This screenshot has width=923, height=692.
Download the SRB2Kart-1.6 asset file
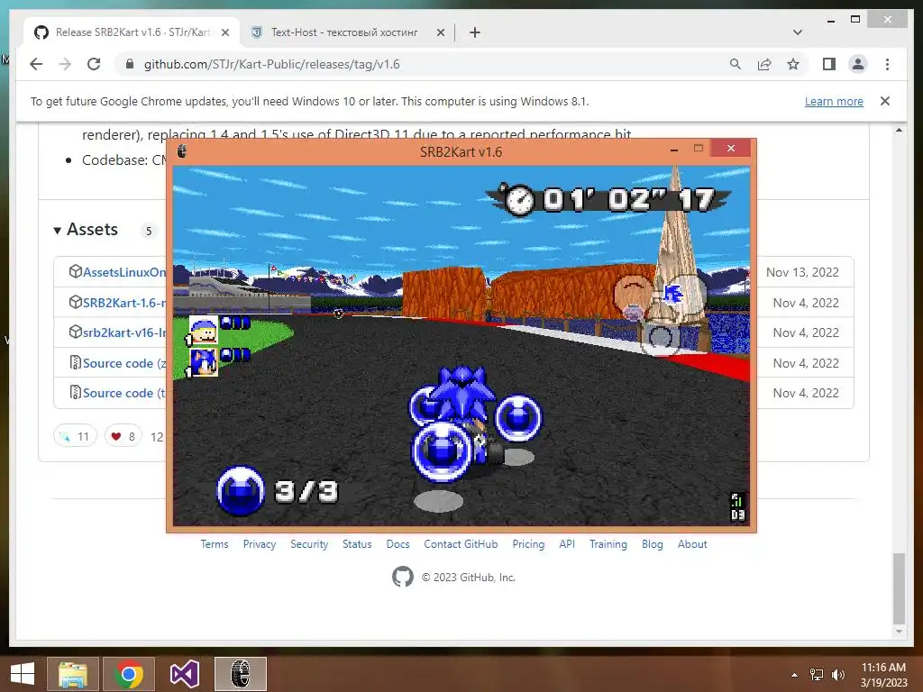[123, 303]
